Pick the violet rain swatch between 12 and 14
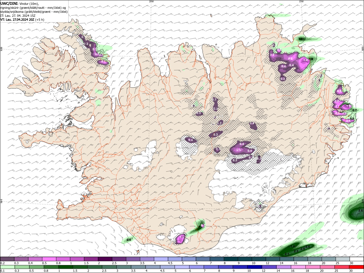 (x=269, y=267)
